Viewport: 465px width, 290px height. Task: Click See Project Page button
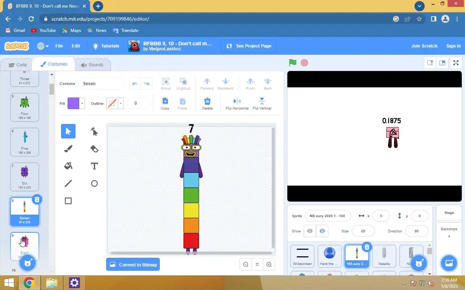point(248,46)
